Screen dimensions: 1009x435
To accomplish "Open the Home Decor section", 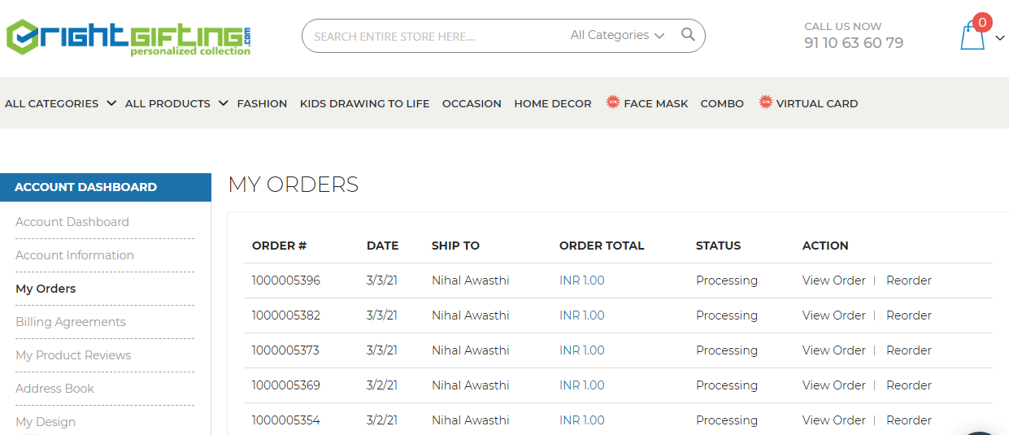I will [553, 103].
